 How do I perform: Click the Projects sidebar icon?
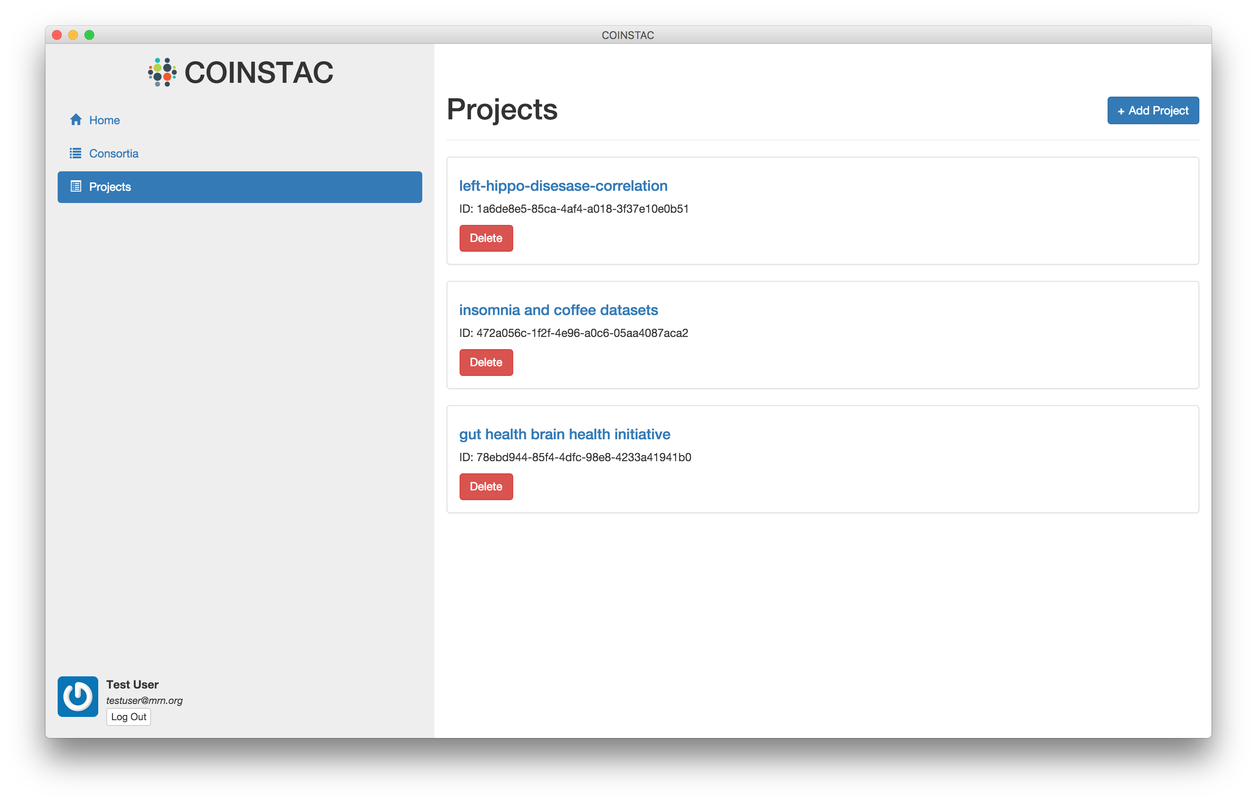tap(76, 186)
